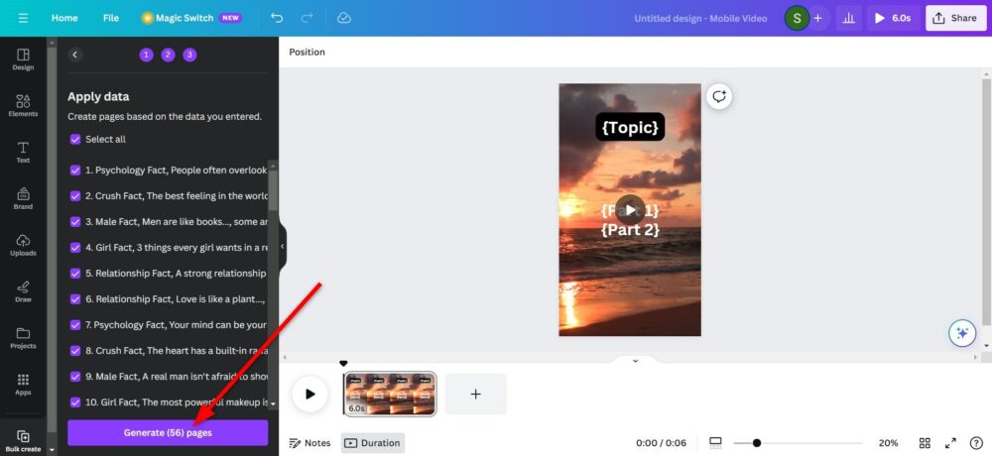Image resolution: width=992 pixels, height=456 pixels.
Task: Add a collaborator with plus icon
Action: coord(817,18)
